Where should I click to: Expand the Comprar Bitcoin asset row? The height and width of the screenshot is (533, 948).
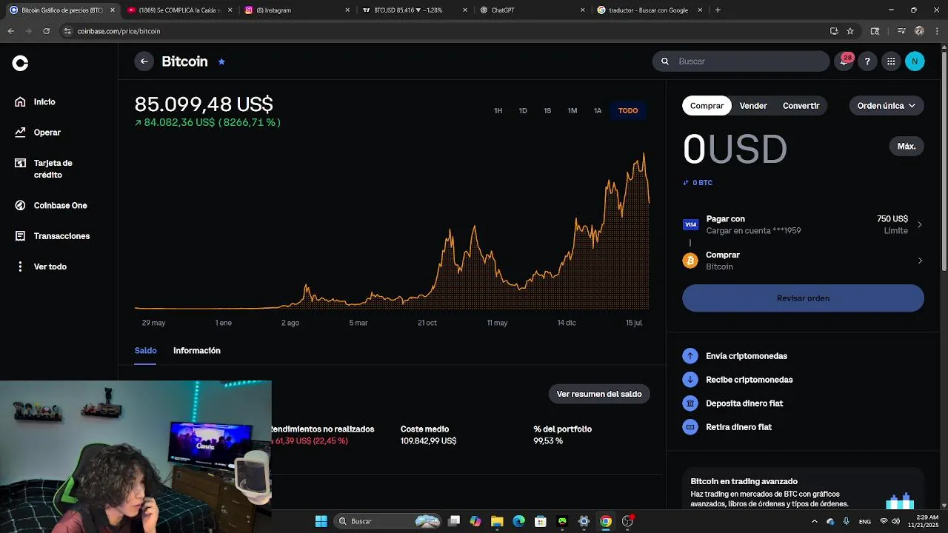tap(803, 261)
